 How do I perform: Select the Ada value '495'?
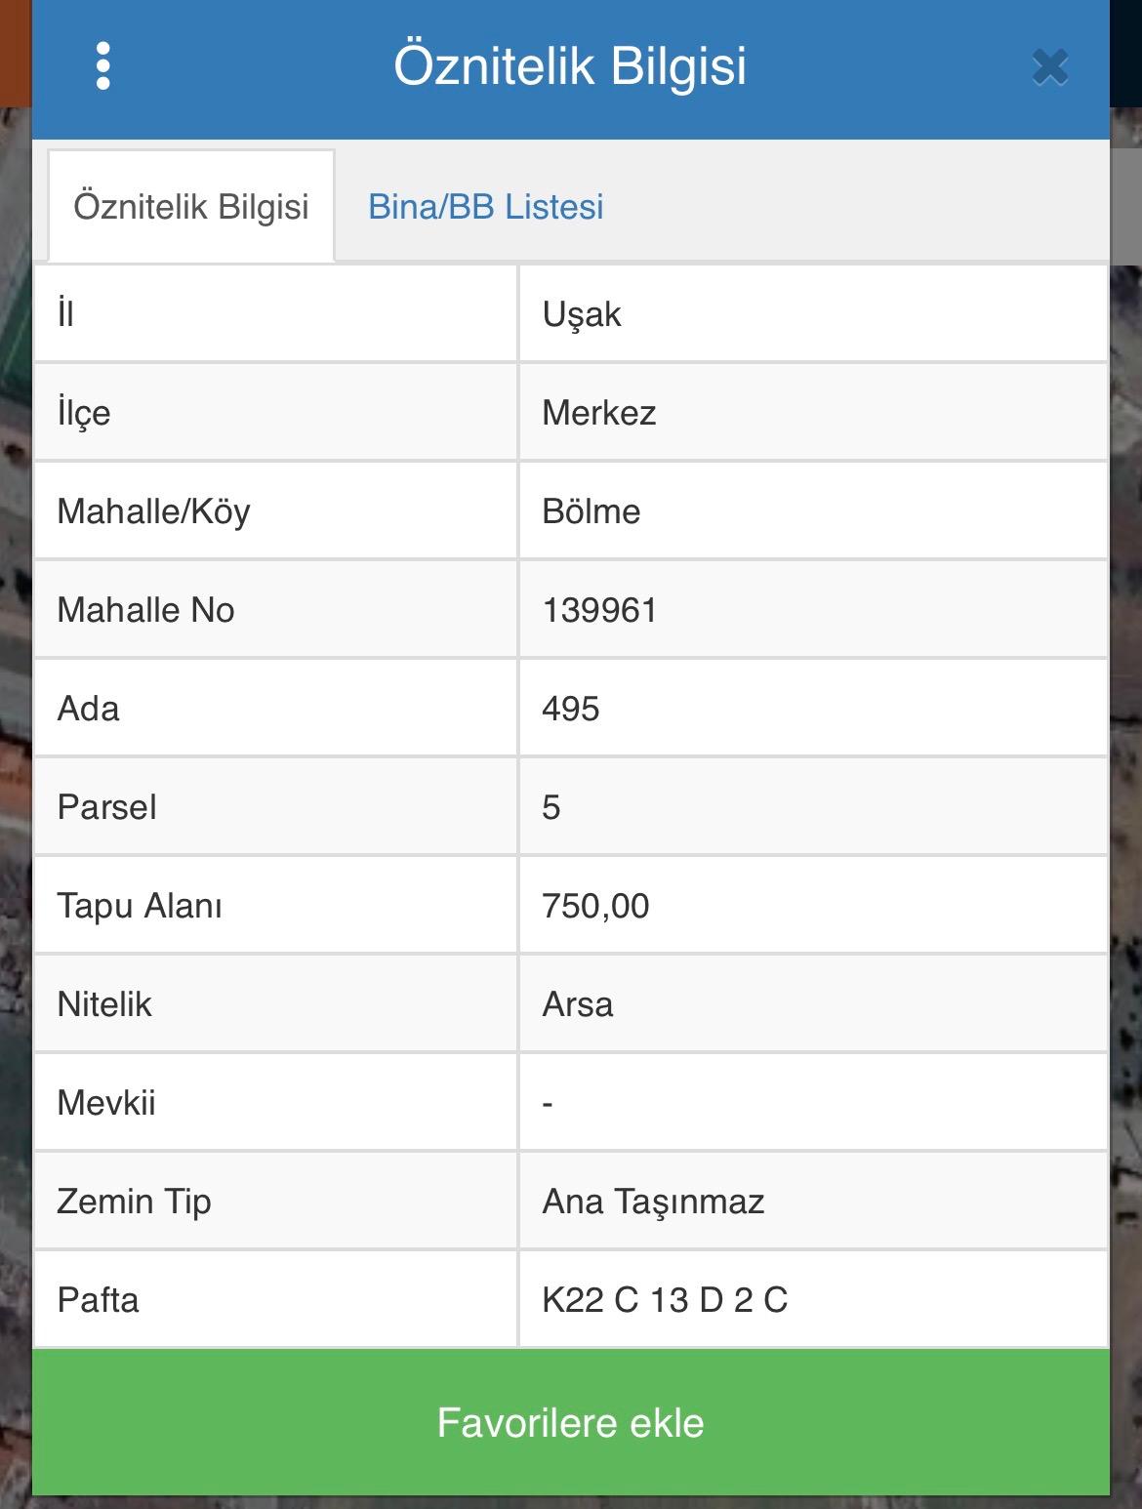(x=571, y=709)
